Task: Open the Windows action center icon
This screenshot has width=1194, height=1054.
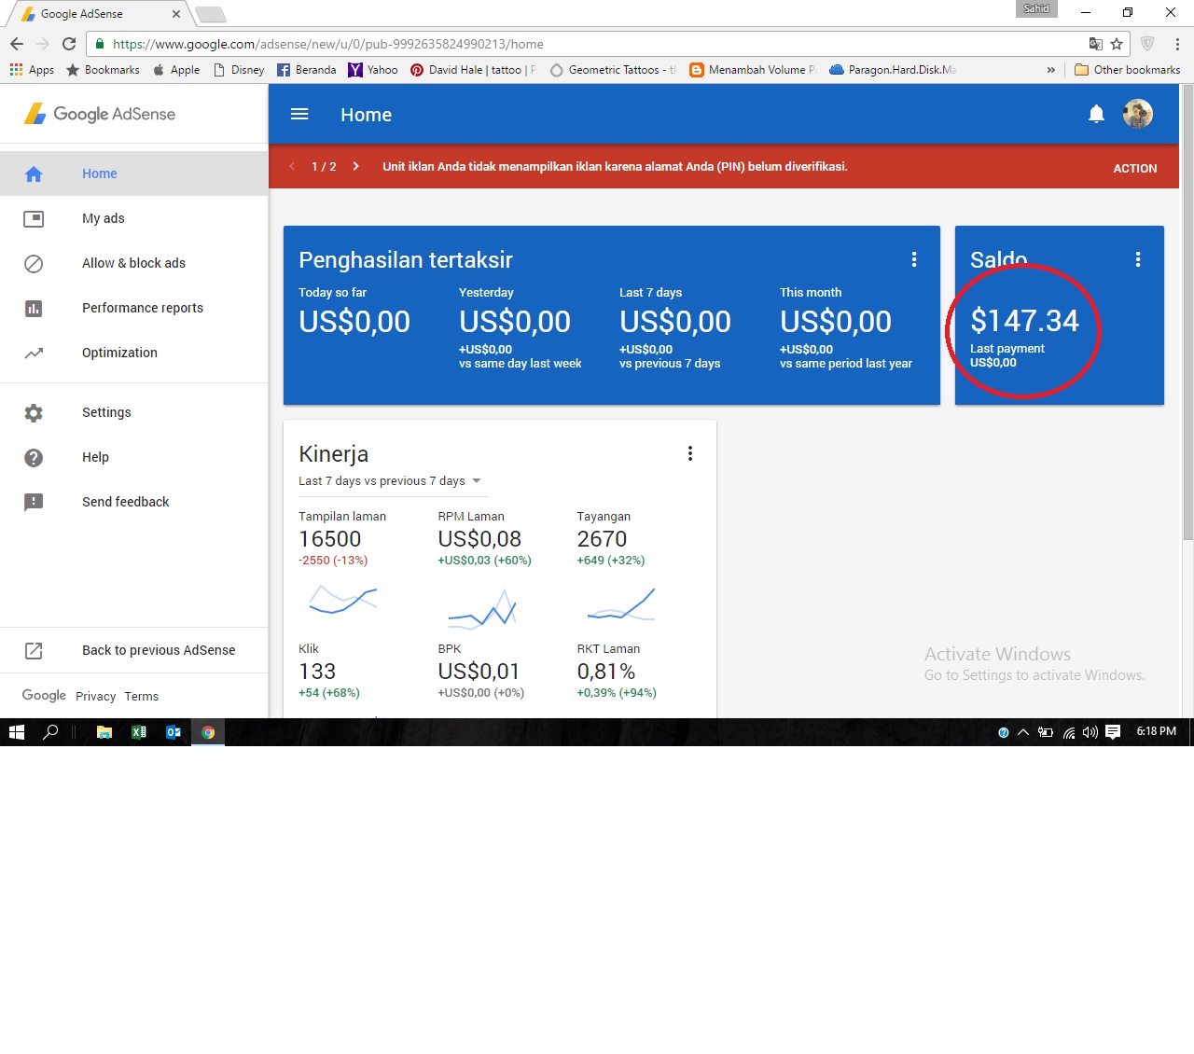Action: pyautogui.click(x=1113, y=732)
